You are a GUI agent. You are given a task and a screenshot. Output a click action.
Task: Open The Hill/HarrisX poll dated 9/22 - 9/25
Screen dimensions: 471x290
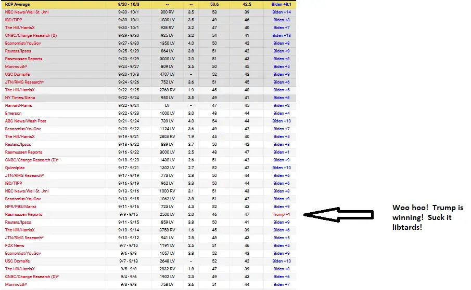[x=20, y=90]
